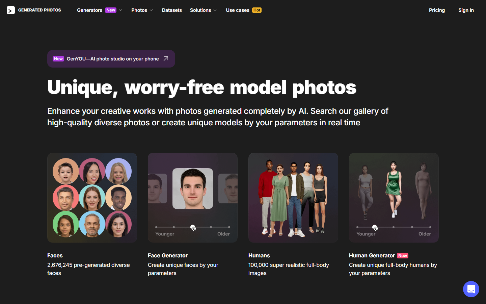
Task: Click the Human Generator age slider handle
Action: 375,227
